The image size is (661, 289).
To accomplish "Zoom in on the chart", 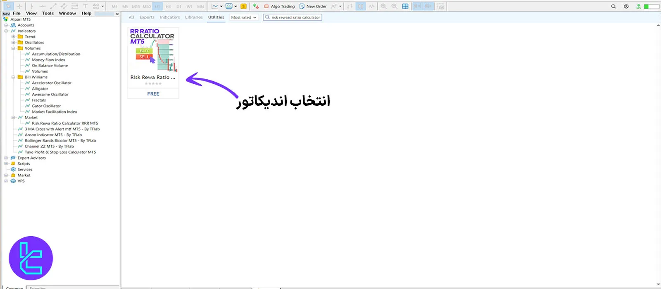I will pyautogui.click(x=384, y=6).
